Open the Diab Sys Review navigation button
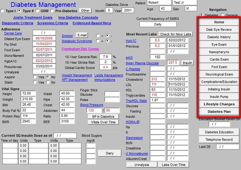This screenshot has width=241, height=170. (219, 30)
